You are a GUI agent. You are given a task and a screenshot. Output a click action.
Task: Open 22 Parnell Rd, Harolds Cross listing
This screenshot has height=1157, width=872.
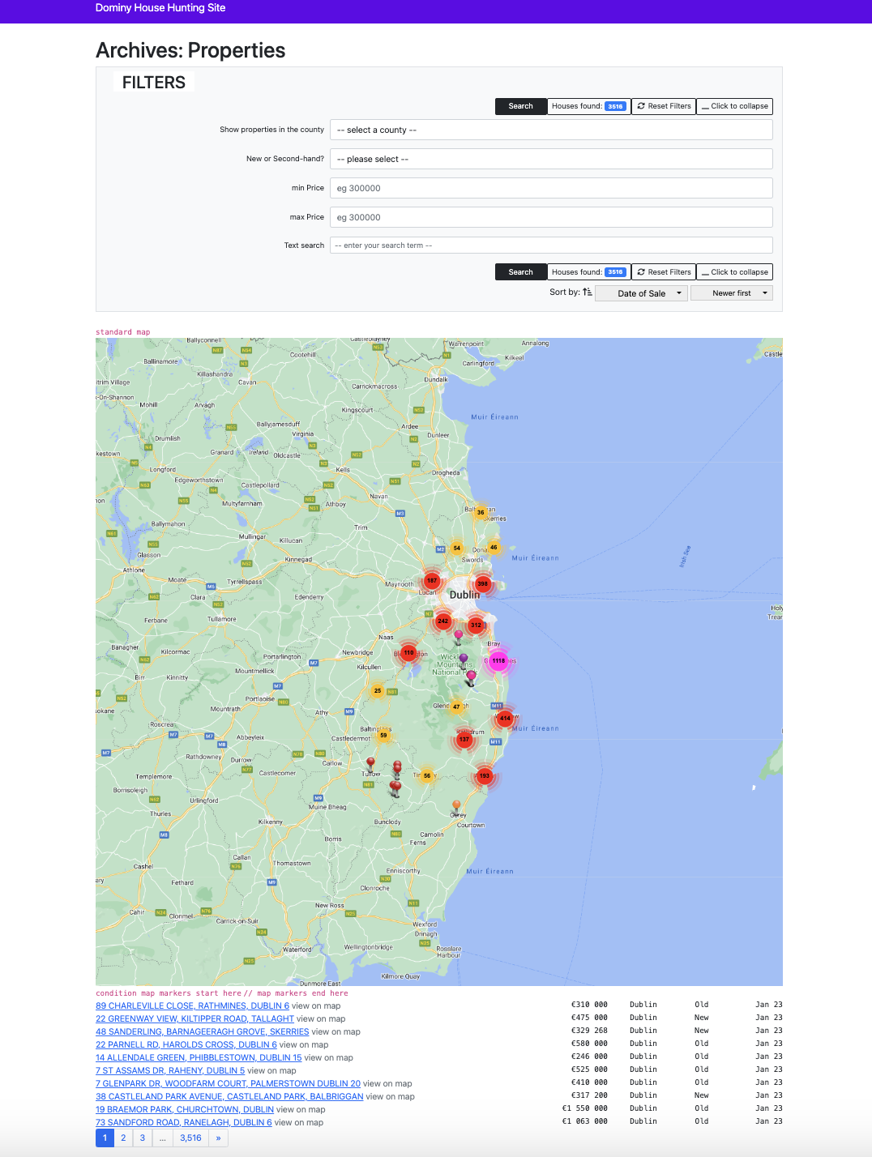[186, 1044]
